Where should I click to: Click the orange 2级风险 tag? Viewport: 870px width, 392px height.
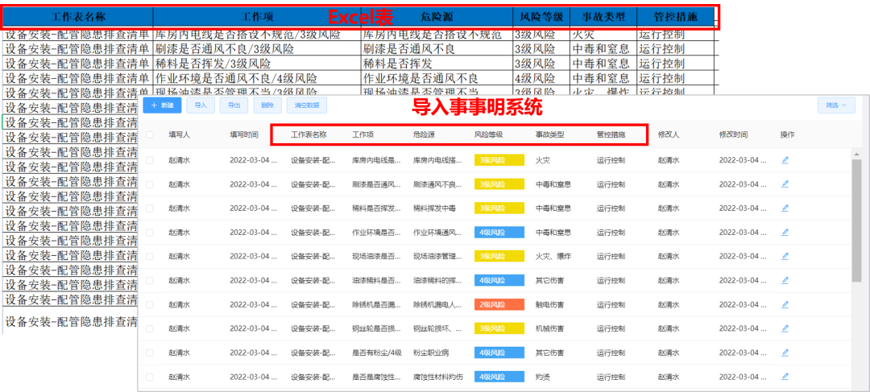499,305
